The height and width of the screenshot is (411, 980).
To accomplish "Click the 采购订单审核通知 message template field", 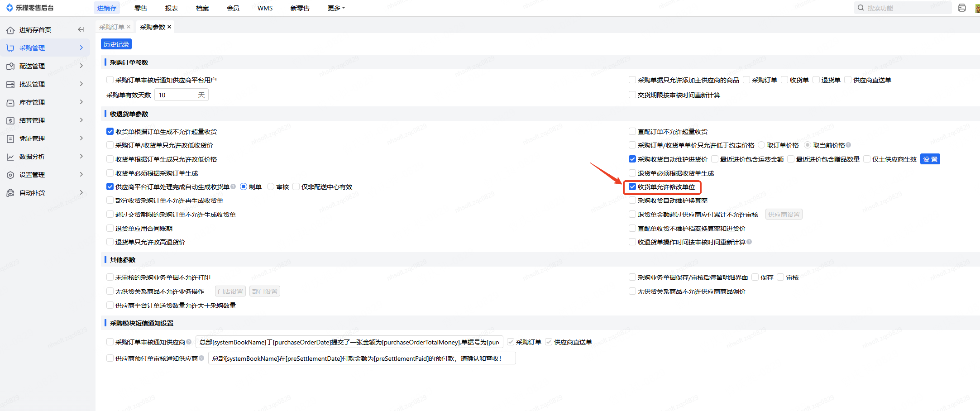I will (x=349, y=342).
